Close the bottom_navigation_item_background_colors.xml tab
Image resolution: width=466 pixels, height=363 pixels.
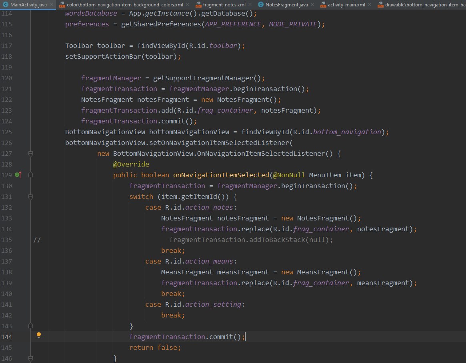click(188, 4)
